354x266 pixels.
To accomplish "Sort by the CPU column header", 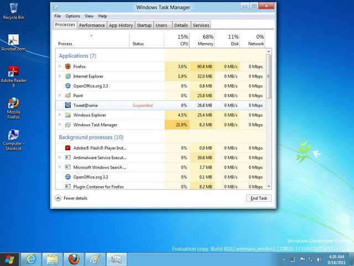I will tap(177, 40).
